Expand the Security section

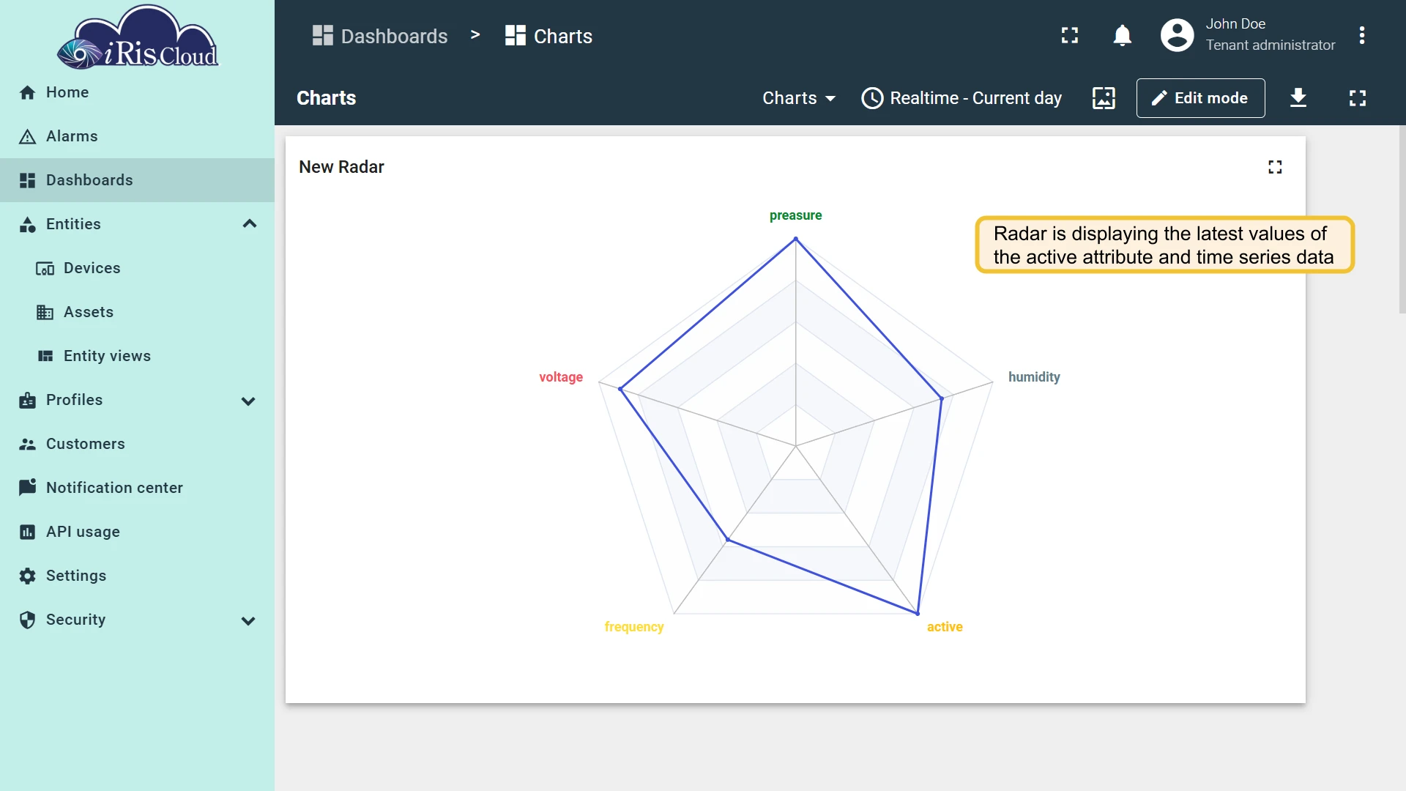click(248, 620)
